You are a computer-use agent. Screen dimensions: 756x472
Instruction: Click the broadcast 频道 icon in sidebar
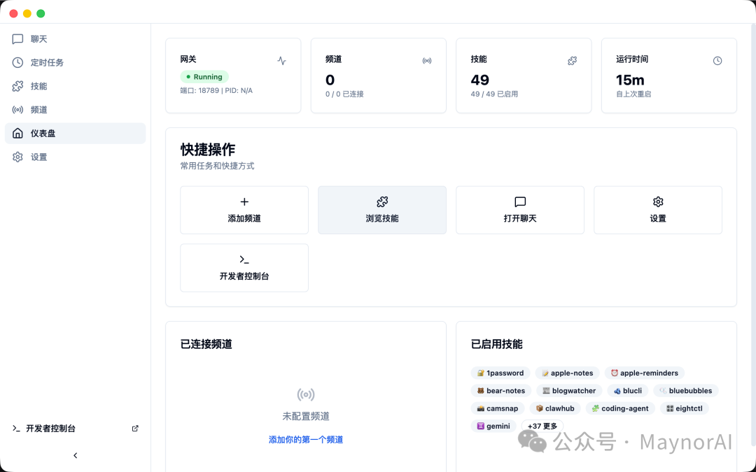point(17,109)
